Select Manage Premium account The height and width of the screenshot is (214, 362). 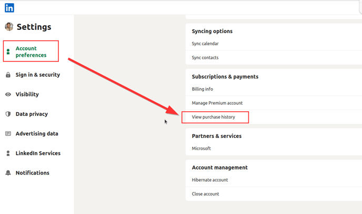(217, 103)
